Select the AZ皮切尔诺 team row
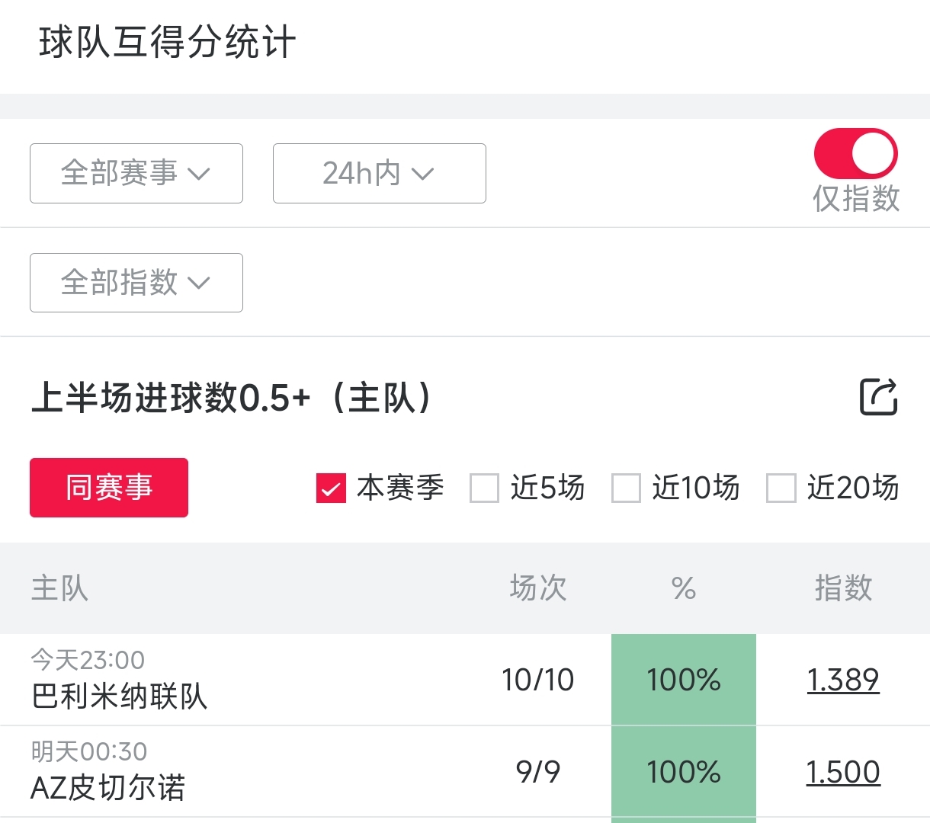Image resolution: width=930 pixels, height=823 pixels. point(107,787)
